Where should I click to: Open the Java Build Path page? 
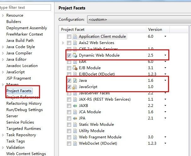[20, 41]
